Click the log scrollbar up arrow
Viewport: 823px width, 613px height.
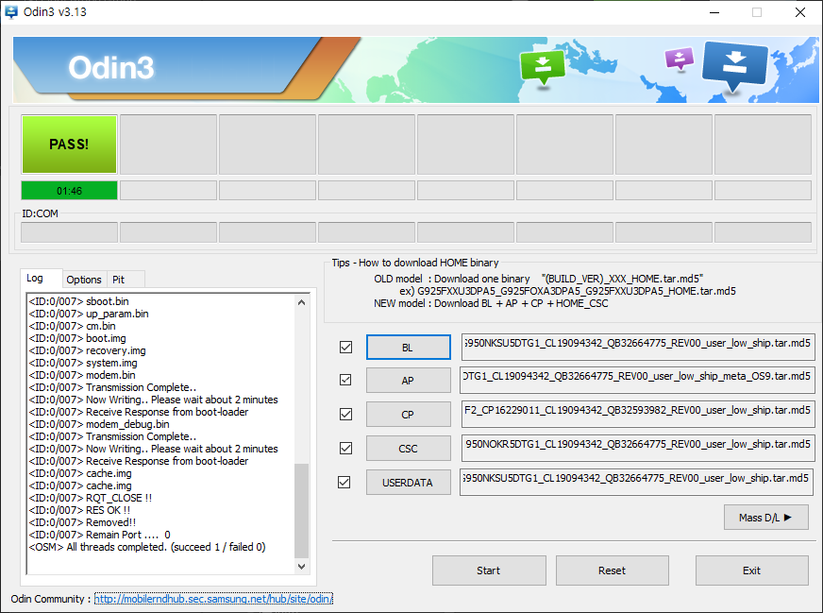301,302
